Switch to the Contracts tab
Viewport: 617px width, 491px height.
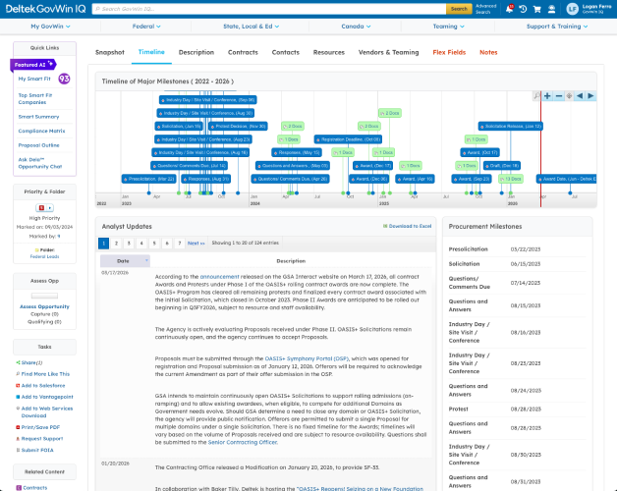coord(243,52)
